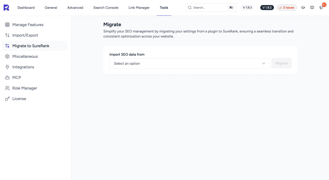
Task: Click the Migrate button
Action: coord(281,63)
